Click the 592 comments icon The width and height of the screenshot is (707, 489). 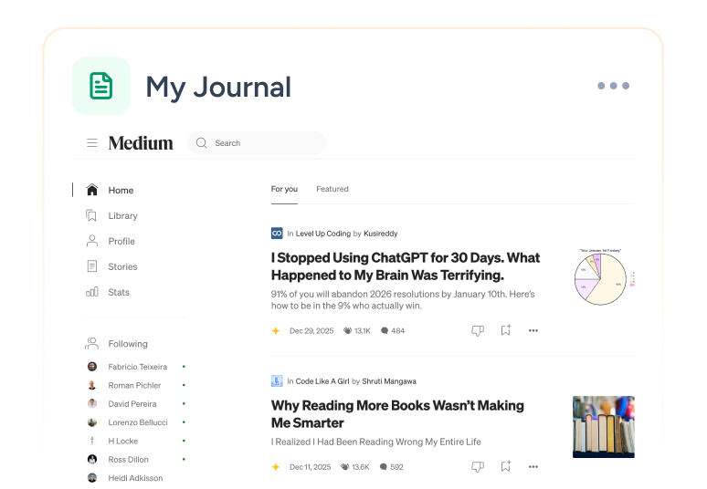click(384, 467)
